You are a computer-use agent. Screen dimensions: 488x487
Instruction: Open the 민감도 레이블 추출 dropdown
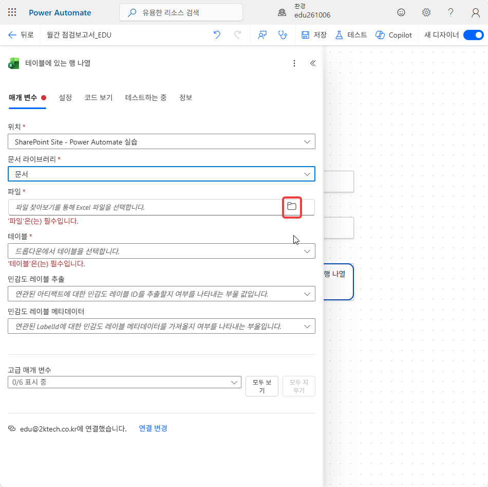coord(161,294)
